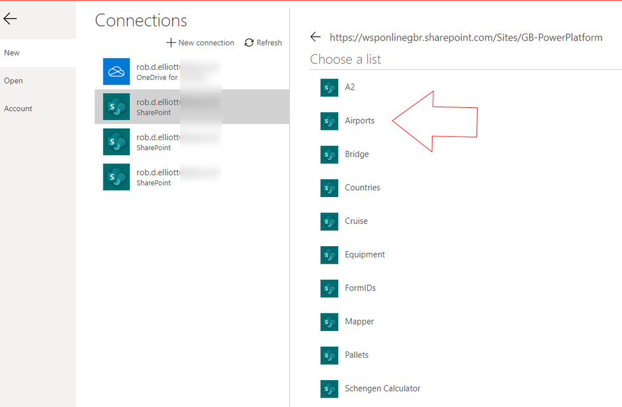Screen dimensions: 622x407
Task: Click the circular Refresh icon
Action: tap(248, 42)
